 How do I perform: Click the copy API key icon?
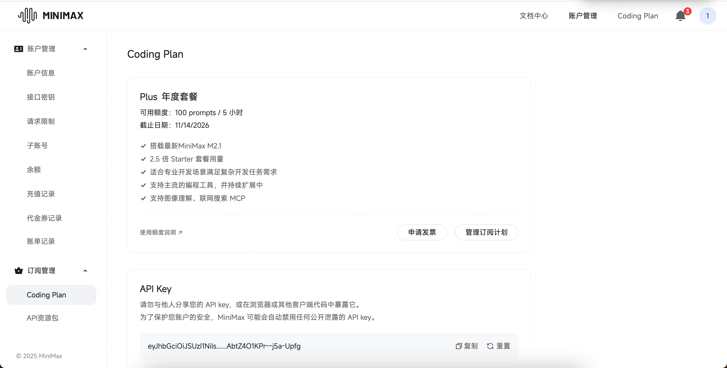coord(459,346)
